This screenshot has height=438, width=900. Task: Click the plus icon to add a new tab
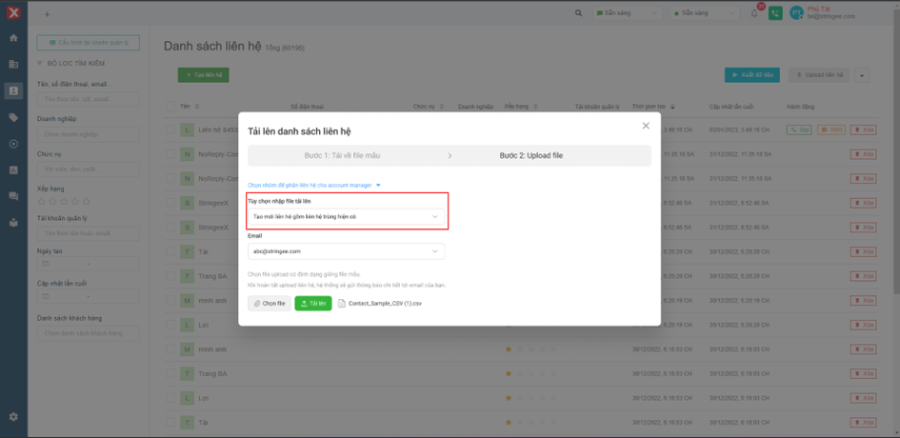[48, 14]
